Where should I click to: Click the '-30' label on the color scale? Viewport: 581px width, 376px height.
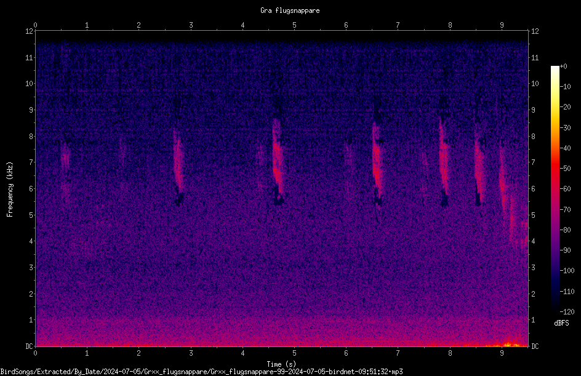[565, 128]
